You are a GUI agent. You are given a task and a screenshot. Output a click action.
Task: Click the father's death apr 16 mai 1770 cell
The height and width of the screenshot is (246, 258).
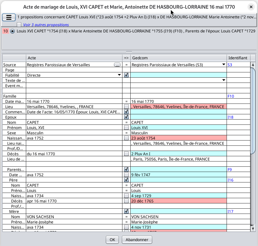[x=74, y=201]
